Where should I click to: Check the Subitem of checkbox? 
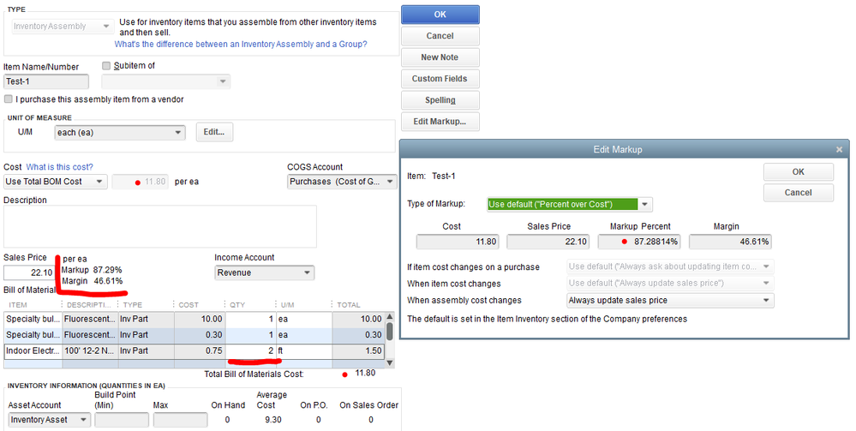(x=106, y=66)
